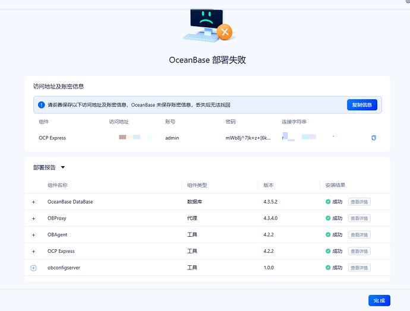Expand the OCP Express report row

tap(33, 252)
